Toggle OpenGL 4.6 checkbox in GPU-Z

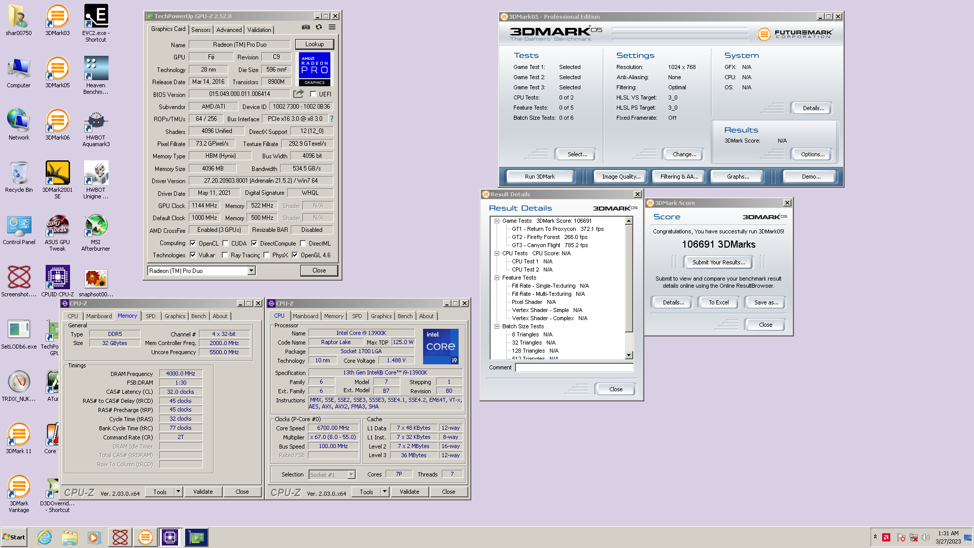coord(295,255)
